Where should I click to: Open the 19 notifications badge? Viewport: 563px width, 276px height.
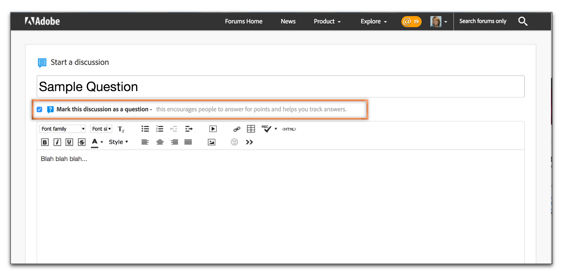point(411,21)
